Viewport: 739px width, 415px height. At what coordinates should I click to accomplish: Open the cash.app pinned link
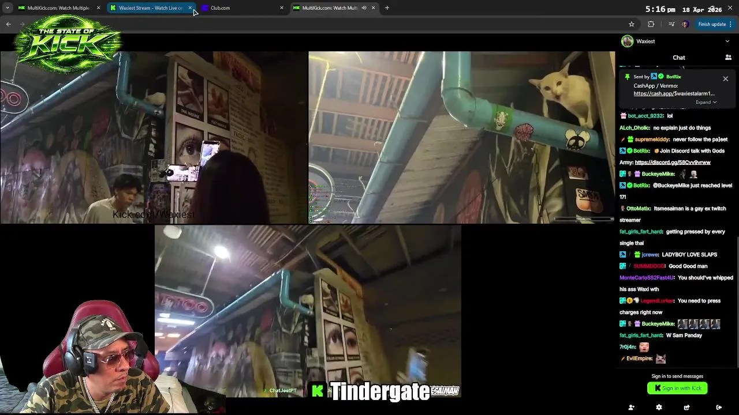[x=674, y=93]
